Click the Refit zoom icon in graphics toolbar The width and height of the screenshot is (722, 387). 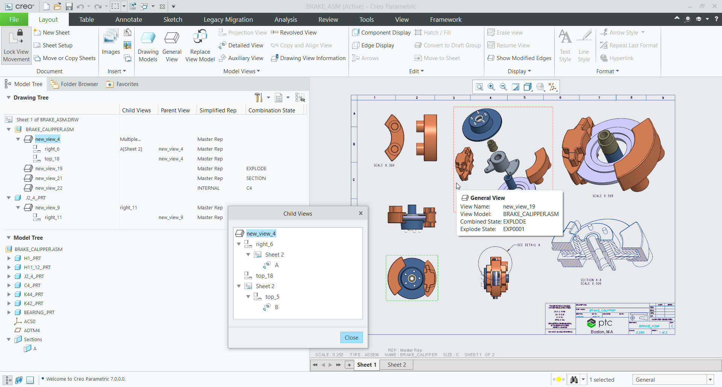click(479, 87)
